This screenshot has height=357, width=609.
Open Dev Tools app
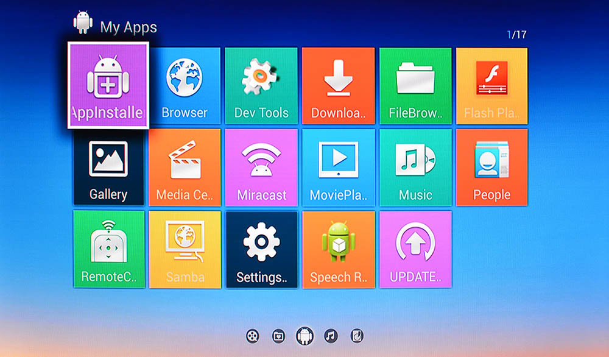coord(261,86)
